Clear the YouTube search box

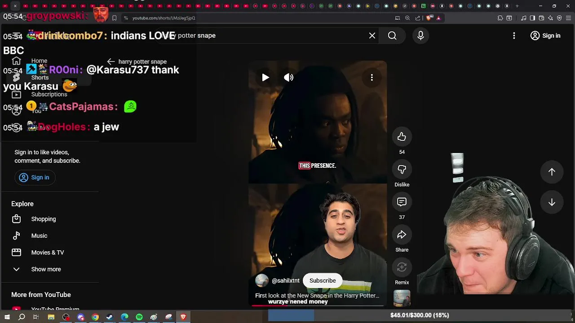coord(372,35)
